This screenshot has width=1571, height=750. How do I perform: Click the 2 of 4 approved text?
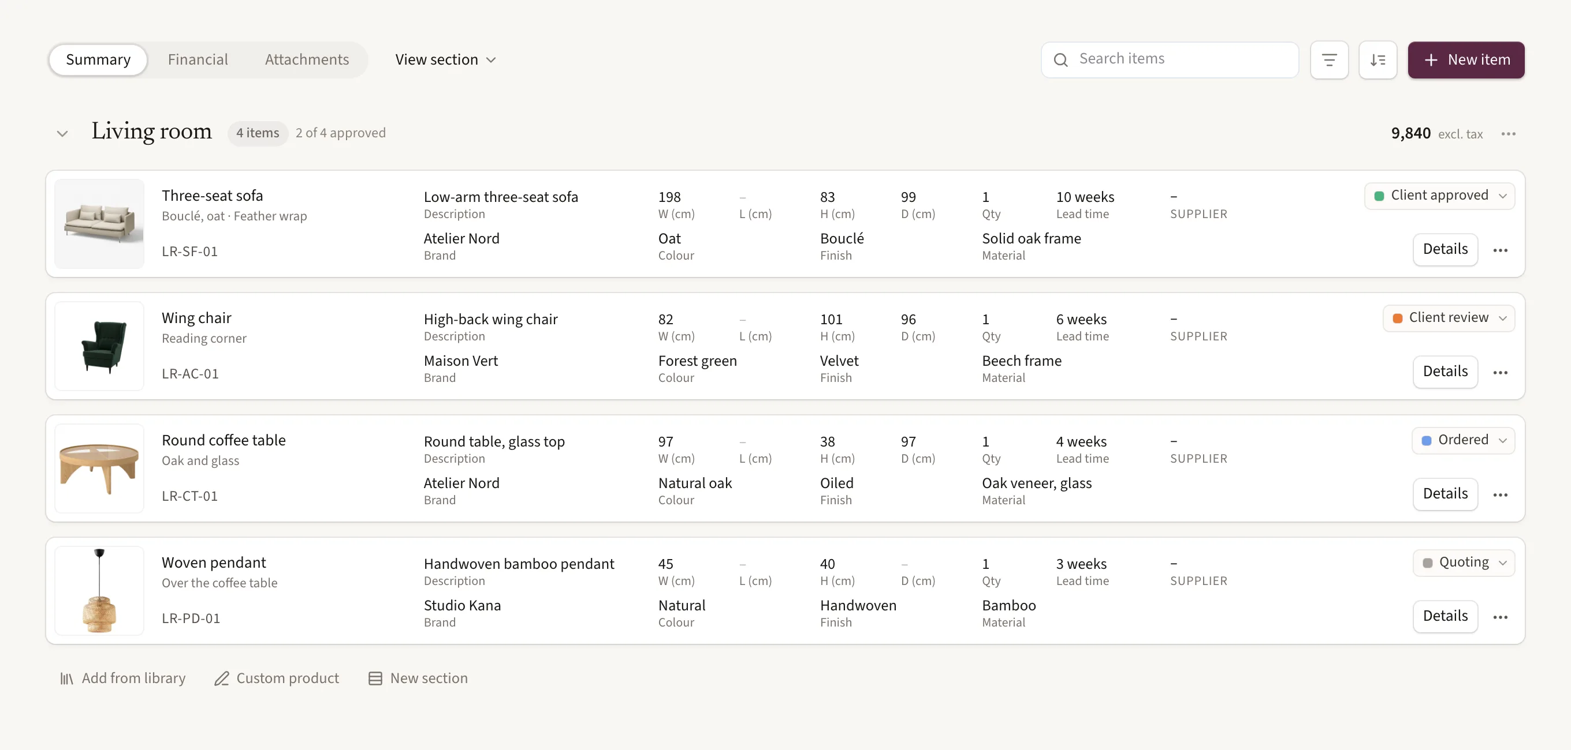(340, 133)
